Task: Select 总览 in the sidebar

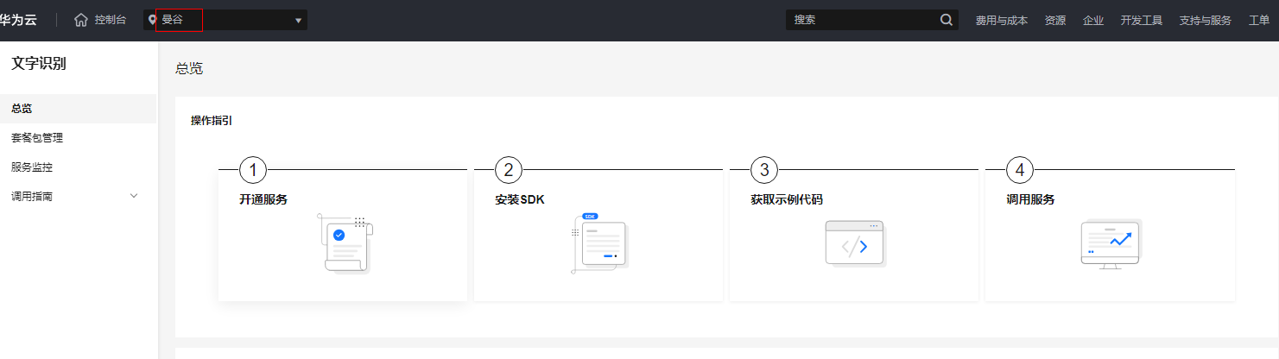Action: (x=22, y=109)
